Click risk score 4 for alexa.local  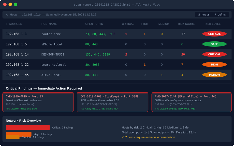[x=182, y=75]
